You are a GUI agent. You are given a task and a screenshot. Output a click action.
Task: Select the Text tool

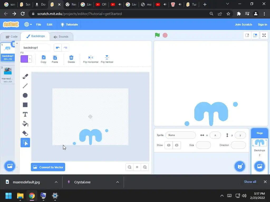(x=25, y=114)
